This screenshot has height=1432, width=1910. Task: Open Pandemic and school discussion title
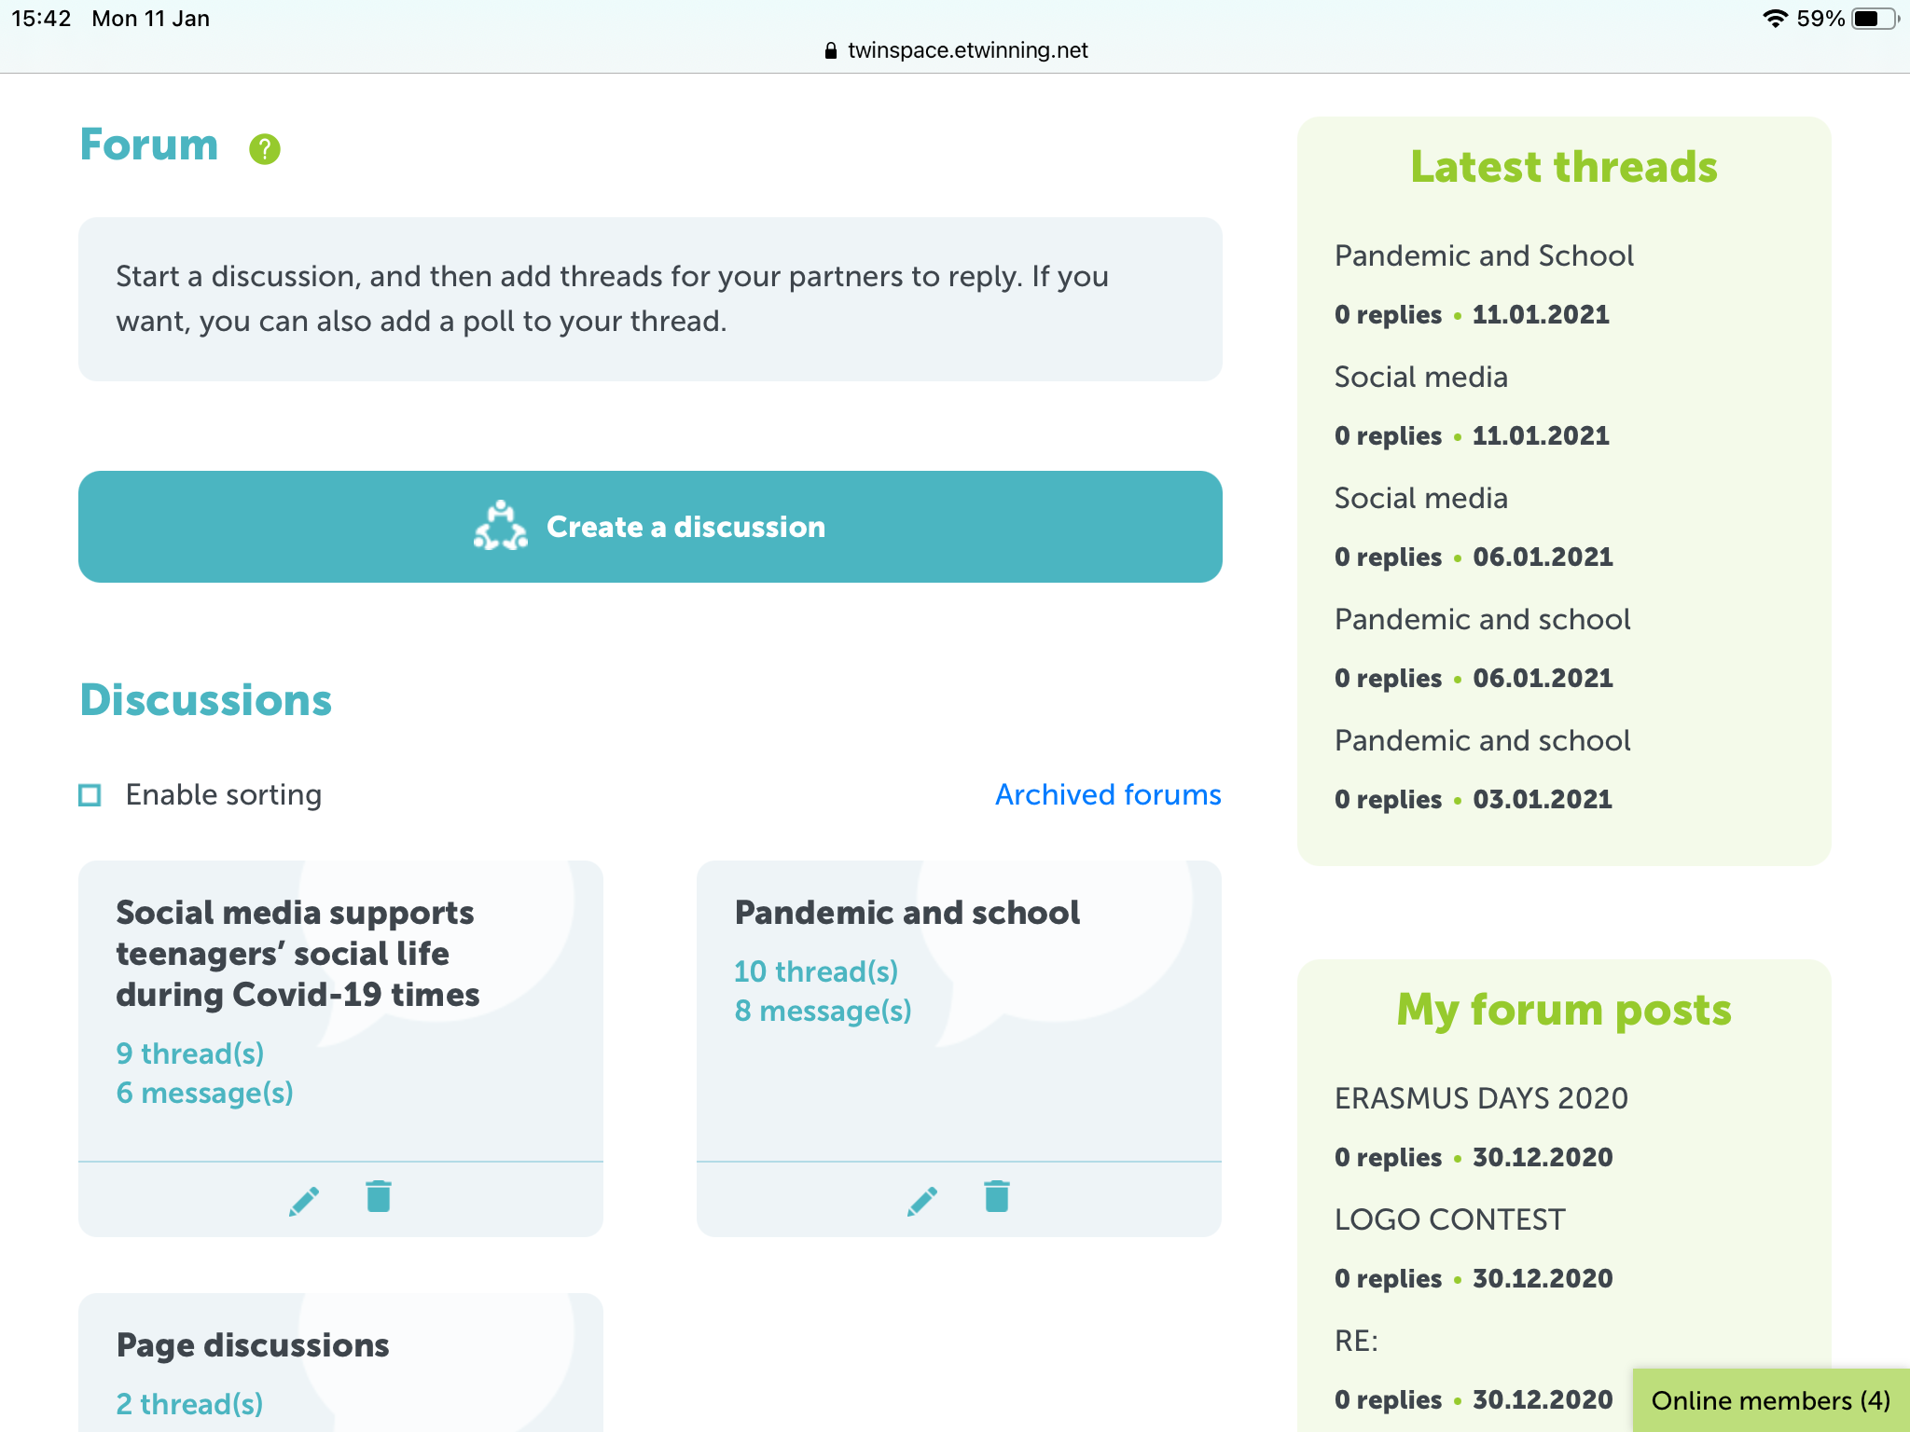pos(907,912)
